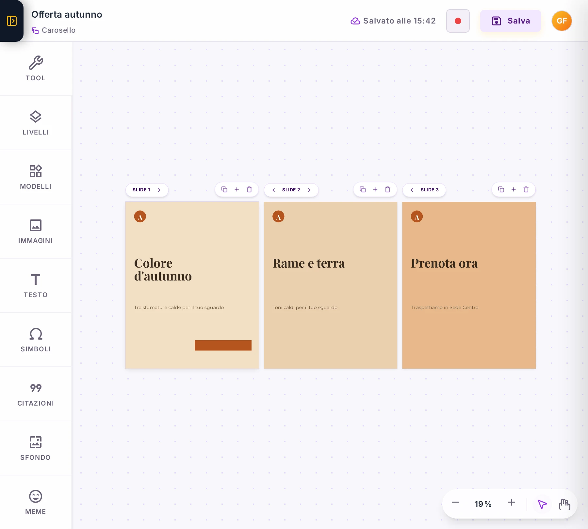Duplicate Slide 2
Image resolution: width=588 pixels, height=529 pixels.
(x=363, y=189)
